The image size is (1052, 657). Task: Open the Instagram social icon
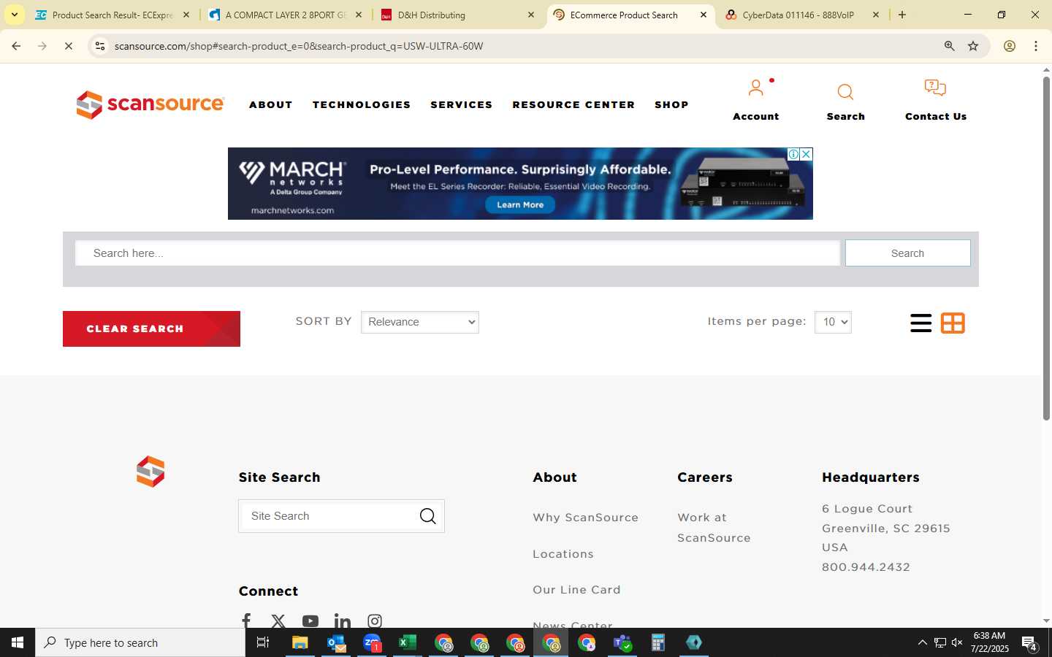click(x=375, y=621)
